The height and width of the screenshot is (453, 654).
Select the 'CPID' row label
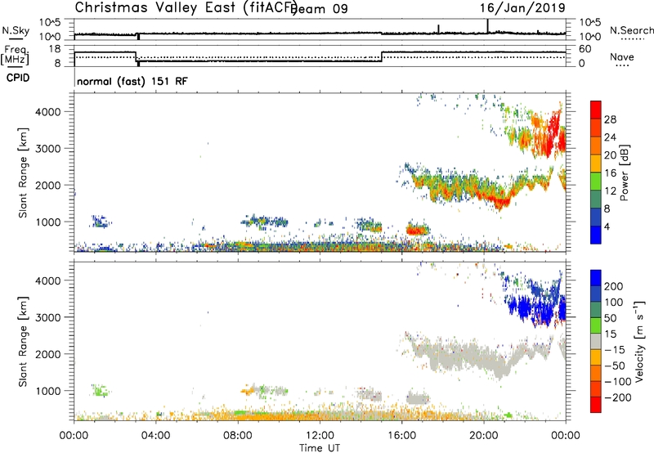(18, 78)
